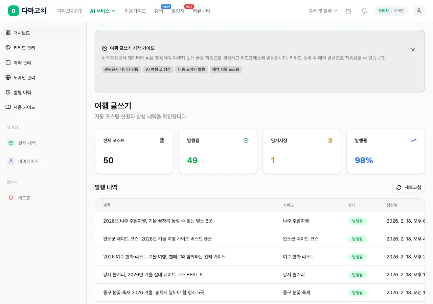Select row 2026 여수 한화 리조트 겨울 여행 title
Screen dimensions: 433x304
pos(164,257)
